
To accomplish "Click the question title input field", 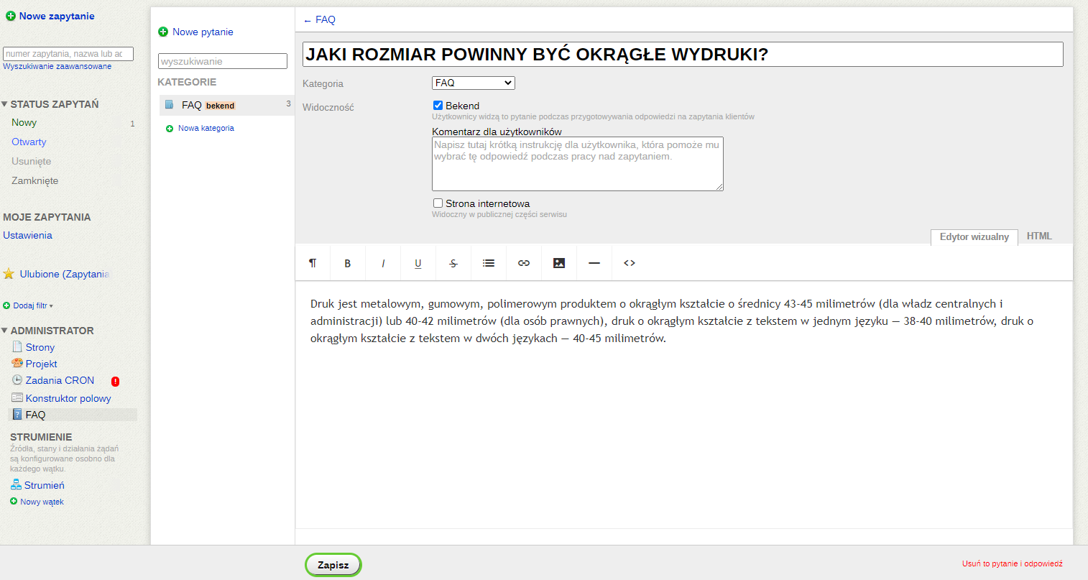I will pos(683,55).
